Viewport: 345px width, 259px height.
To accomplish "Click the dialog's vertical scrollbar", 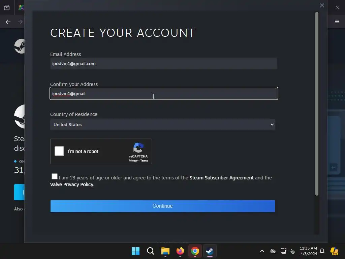I will pyautogui.click(x=317, y=104).
